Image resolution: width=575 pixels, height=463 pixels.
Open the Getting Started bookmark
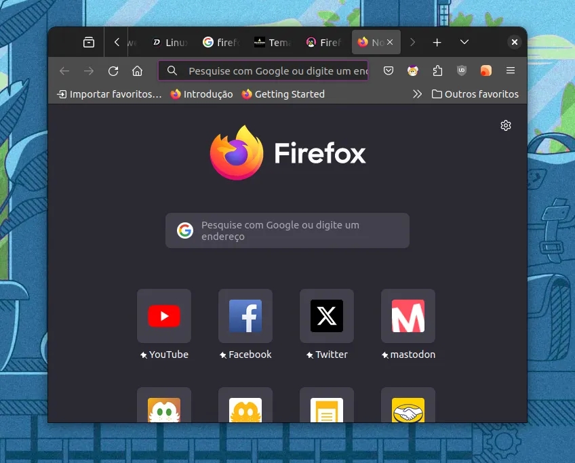pos(283,94)
